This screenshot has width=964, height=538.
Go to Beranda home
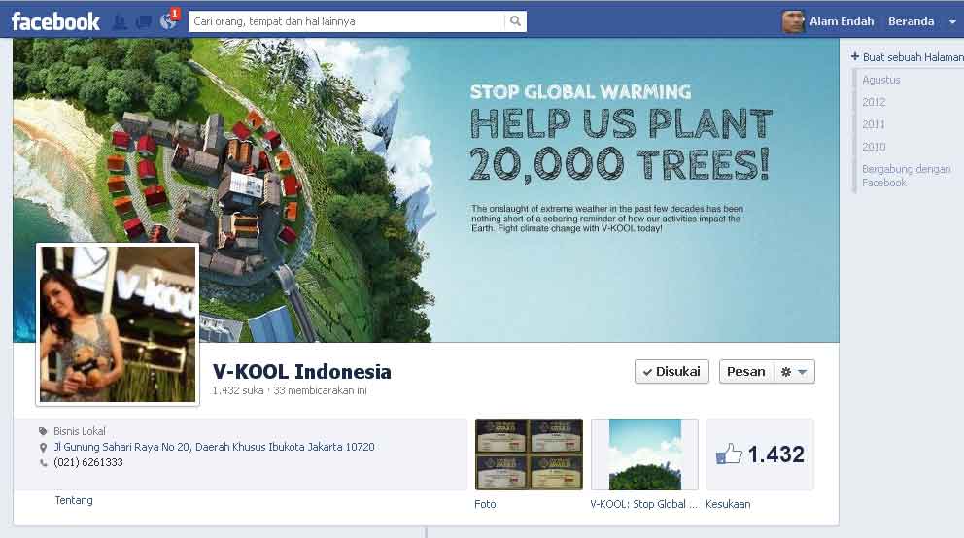click(x=911, y=21)
